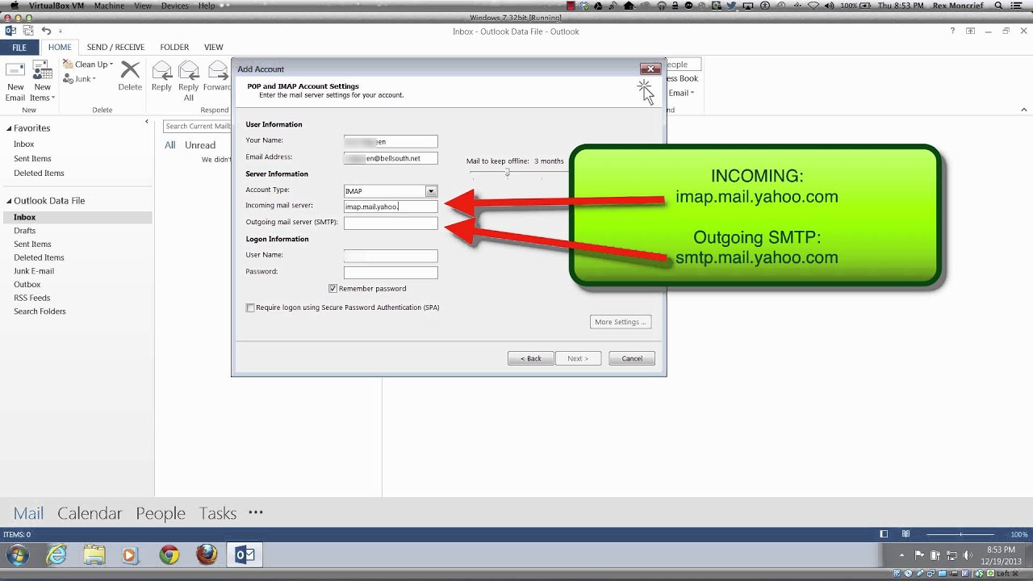Click More Settings button
Image resolution: width=1033 pixels, height=581 pixels.
[x=621, y=322]
